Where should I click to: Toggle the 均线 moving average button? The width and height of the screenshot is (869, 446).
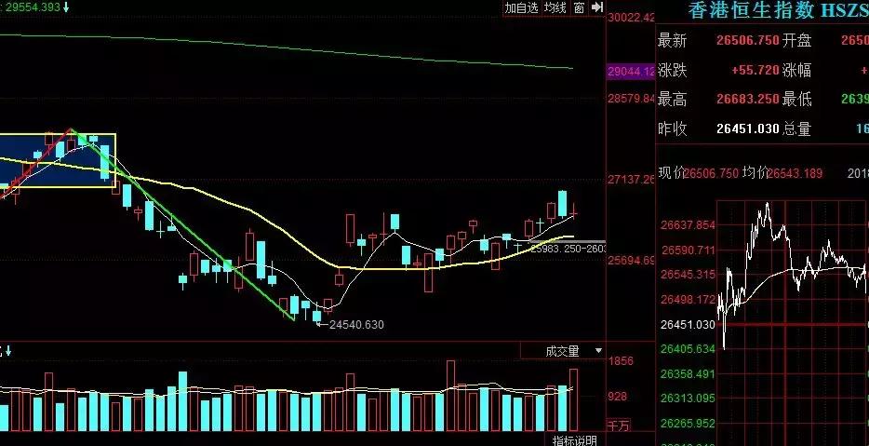(555, 7)
